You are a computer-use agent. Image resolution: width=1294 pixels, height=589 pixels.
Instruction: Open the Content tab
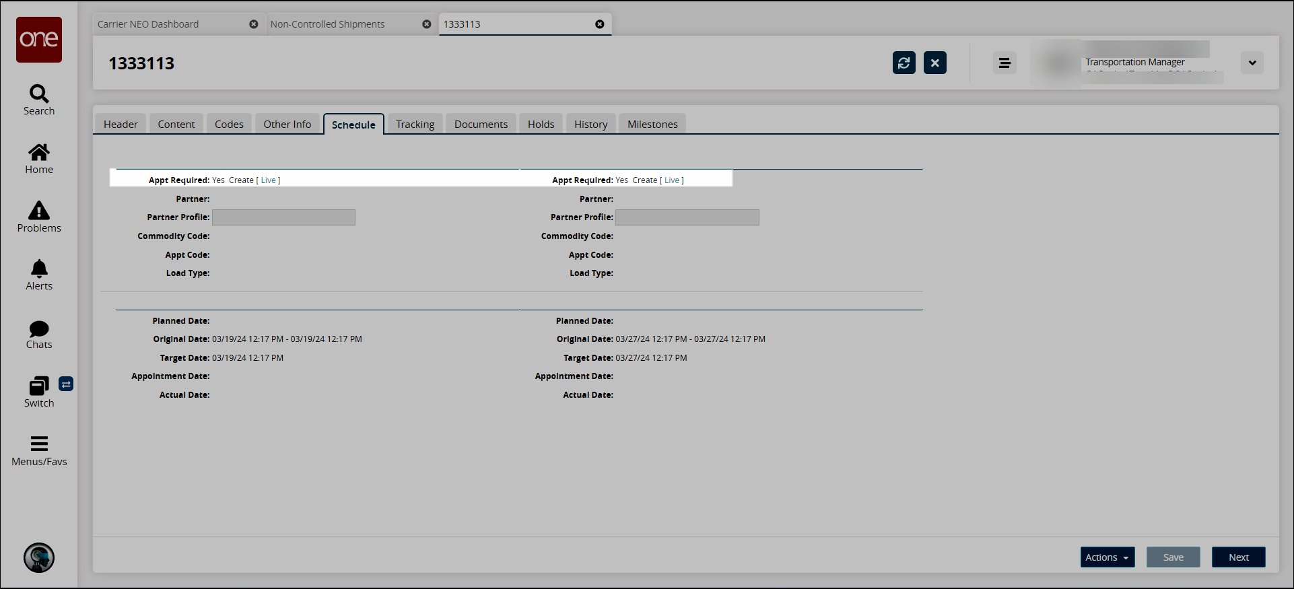pyautogui.click(x=176, y=124)
